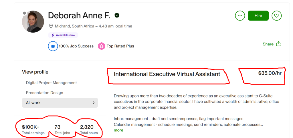This screenshot has width=293, height=138.
Task: Expand description with the more link
Action: [x=118, y=130]
